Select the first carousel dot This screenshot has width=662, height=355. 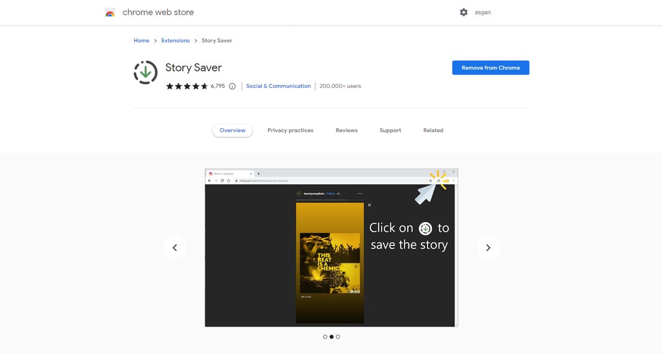point(325,337)
